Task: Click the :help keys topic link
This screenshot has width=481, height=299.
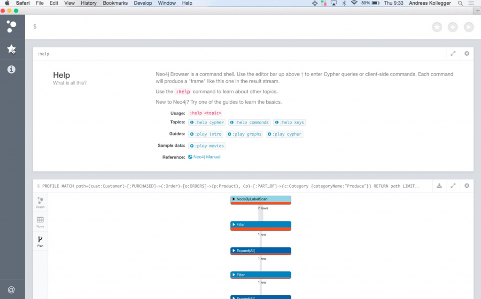Action: 289,123
